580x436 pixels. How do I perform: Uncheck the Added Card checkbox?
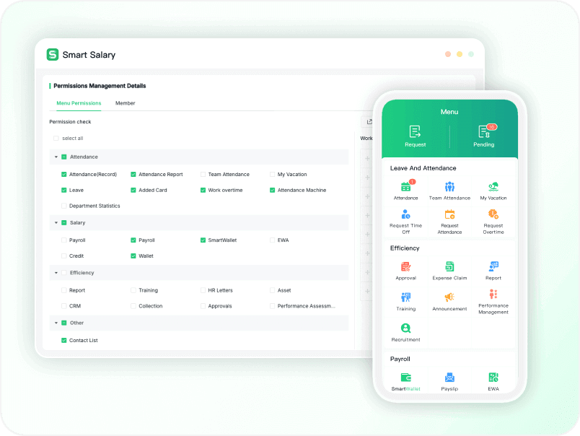(x=133, y=191)
